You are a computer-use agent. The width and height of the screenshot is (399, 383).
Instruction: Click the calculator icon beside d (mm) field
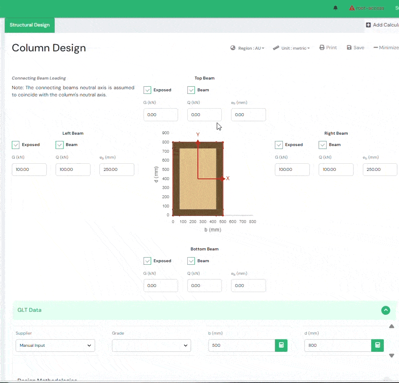click(x=377, y=346)
